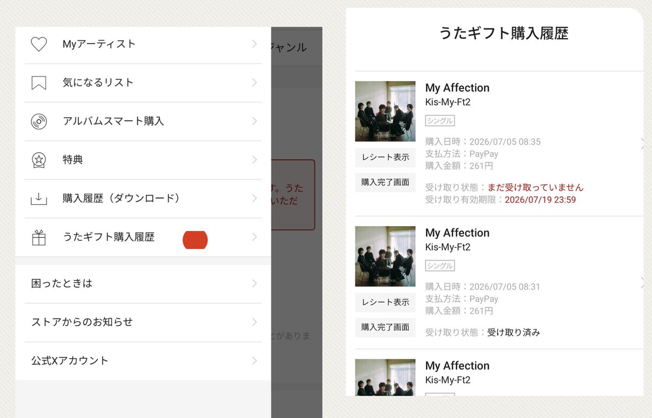Click the chevron on the うたギフト購入履歴 row
Viewport: 652px width, 418px height.
(254, 237)
